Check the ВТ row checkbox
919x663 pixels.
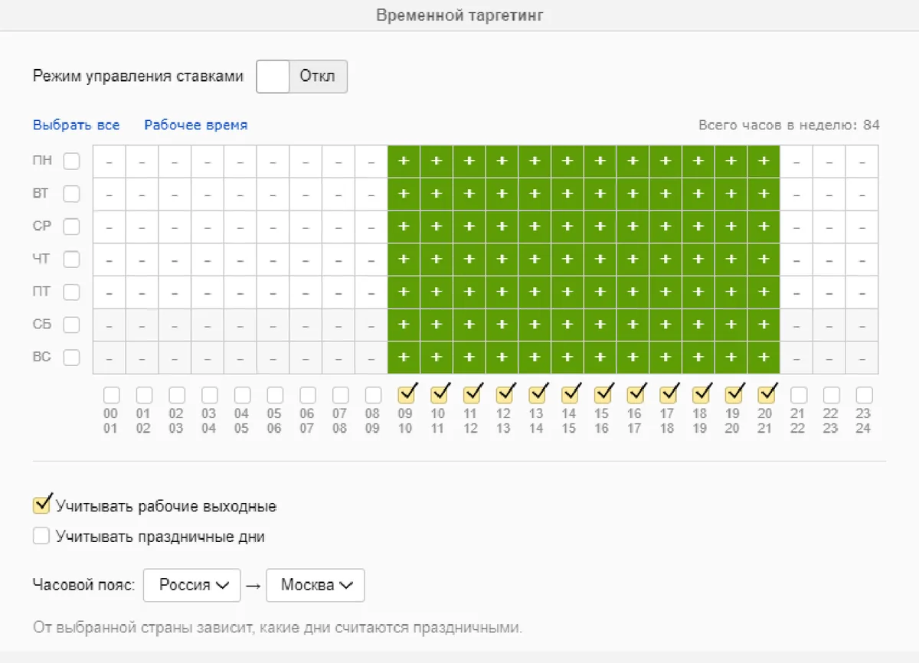pos(71,194)
